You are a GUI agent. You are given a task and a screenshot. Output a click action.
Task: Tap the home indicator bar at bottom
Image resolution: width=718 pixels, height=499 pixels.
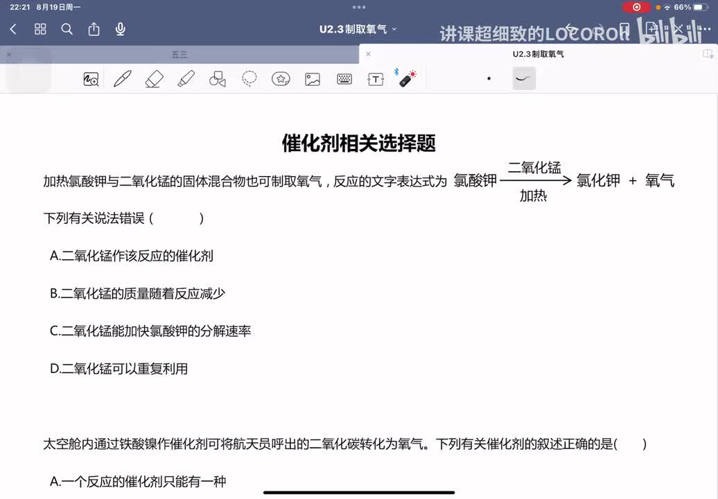359,493
